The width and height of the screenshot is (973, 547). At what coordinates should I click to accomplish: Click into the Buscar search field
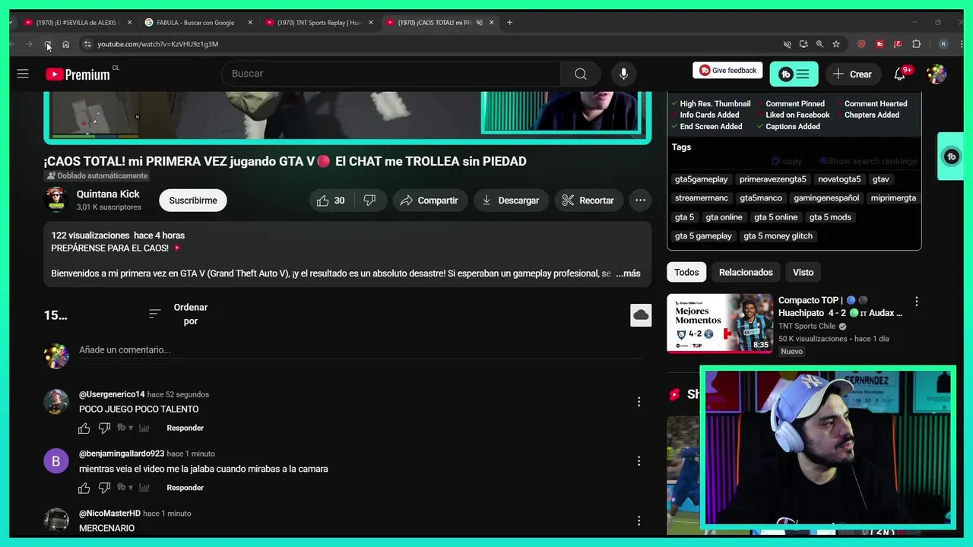click(391, 74)
